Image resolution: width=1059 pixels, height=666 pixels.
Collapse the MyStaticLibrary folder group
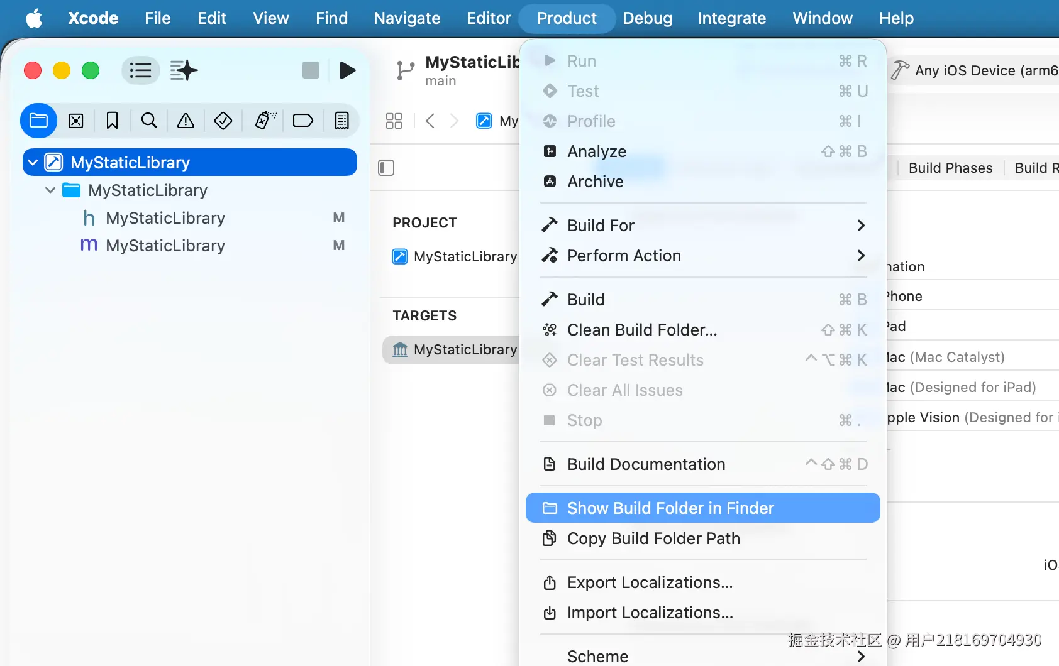tap(50, 190)
